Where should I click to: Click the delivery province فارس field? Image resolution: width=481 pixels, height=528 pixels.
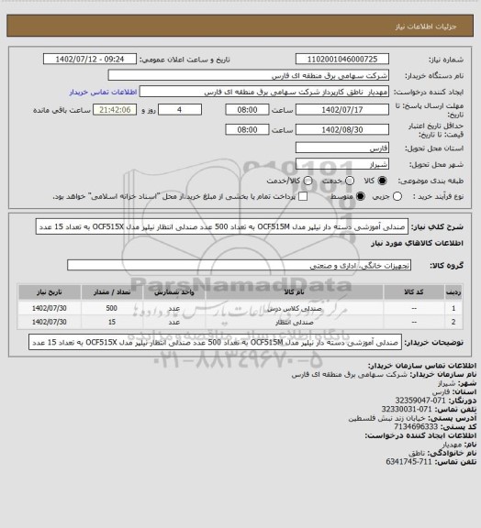coord(342,148)
